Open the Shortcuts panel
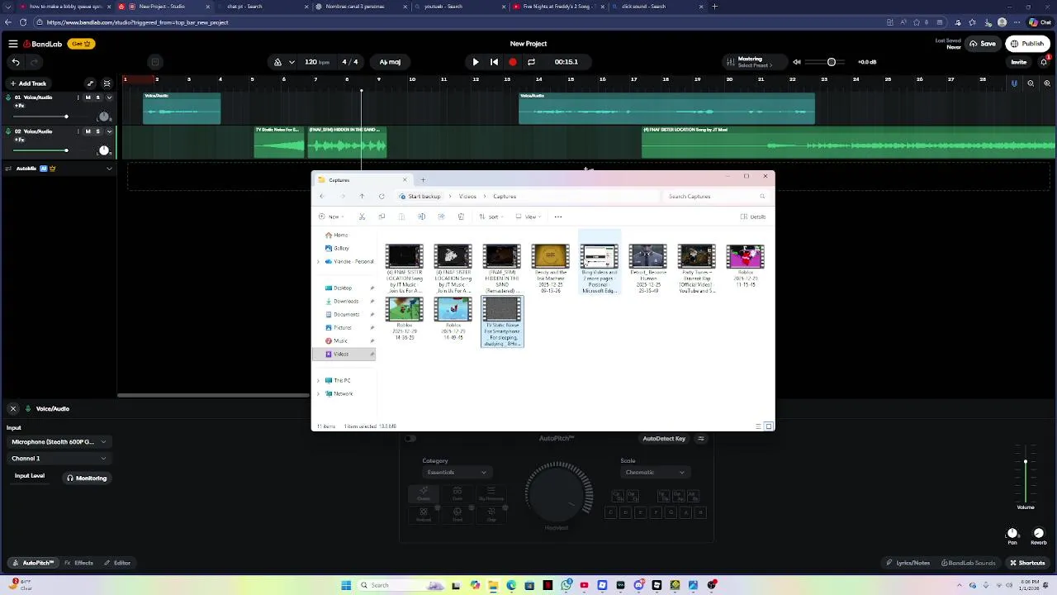 point(1027,563)
